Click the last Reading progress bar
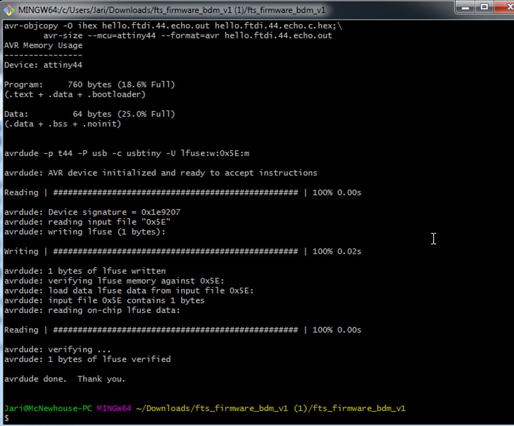This screenshot has width=514, height=426. click(175, 330)
